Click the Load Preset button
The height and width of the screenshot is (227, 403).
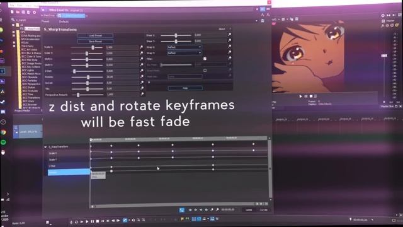tap(95, 35)
